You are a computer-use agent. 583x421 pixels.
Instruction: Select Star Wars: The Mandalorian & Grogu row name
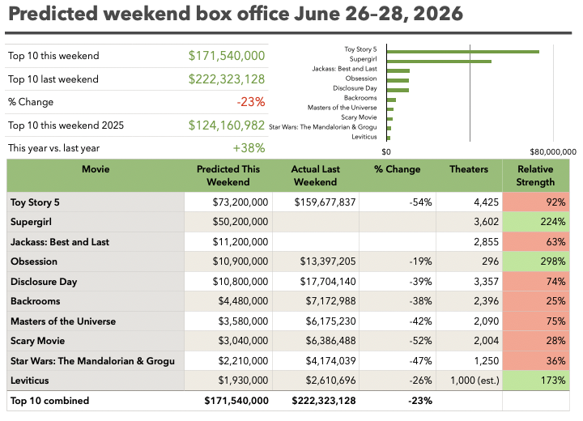(x=92, y=361)
